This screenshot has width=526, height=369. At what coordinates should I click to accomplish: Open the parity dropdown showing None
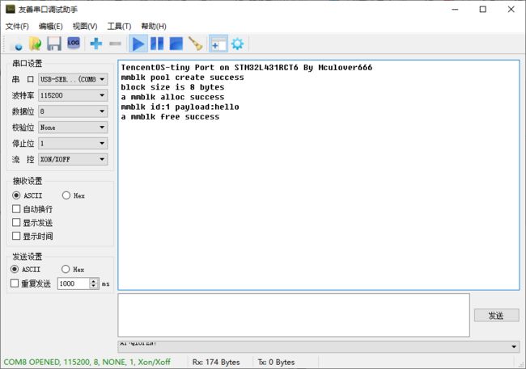click(73, 128)
